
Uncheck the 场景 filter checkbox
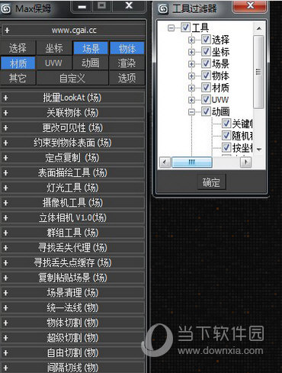[x=206, y=63]
